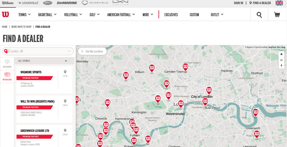Click the map pin near Saint Paul's Cathedral

pyautogui.click(x=205, y=102)
